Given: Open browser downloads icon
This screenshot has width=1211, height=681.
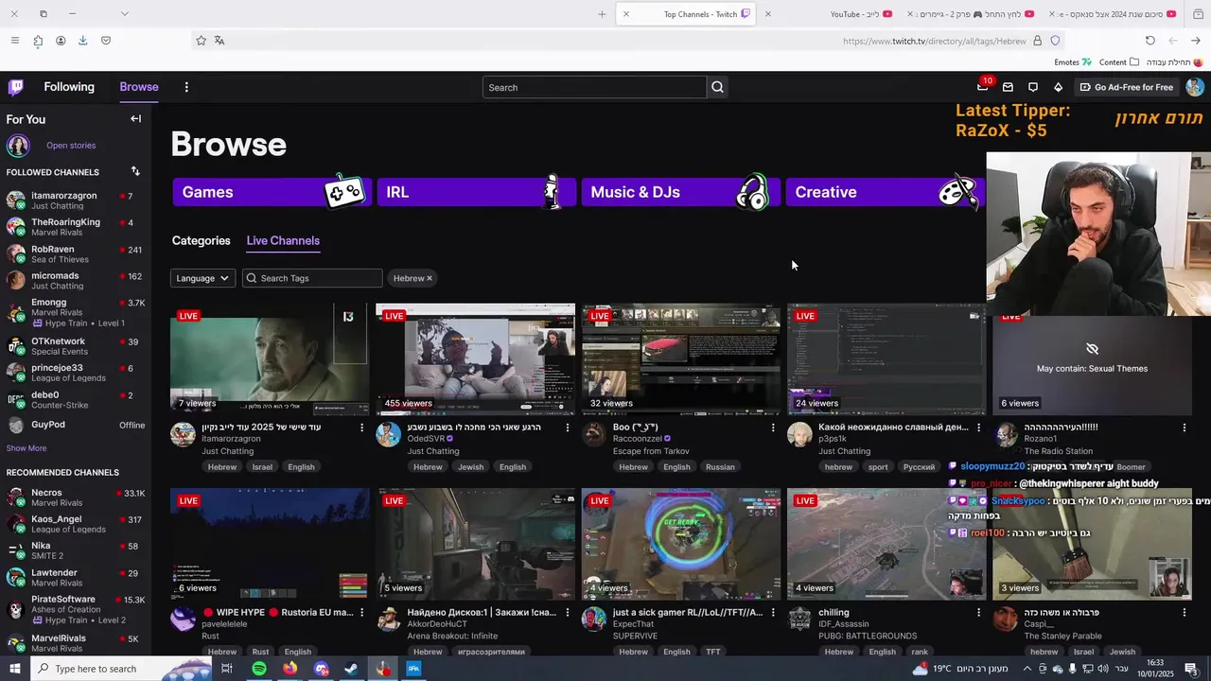Looking at the screenshot, I should pos(83,41).
